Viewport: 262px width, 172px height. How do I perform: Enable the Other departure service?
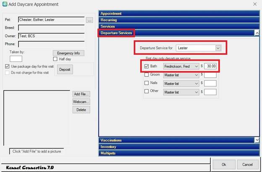tap(147, 91)
